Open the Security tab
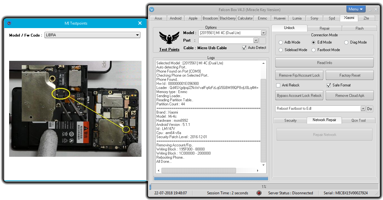 click(290, 121)
